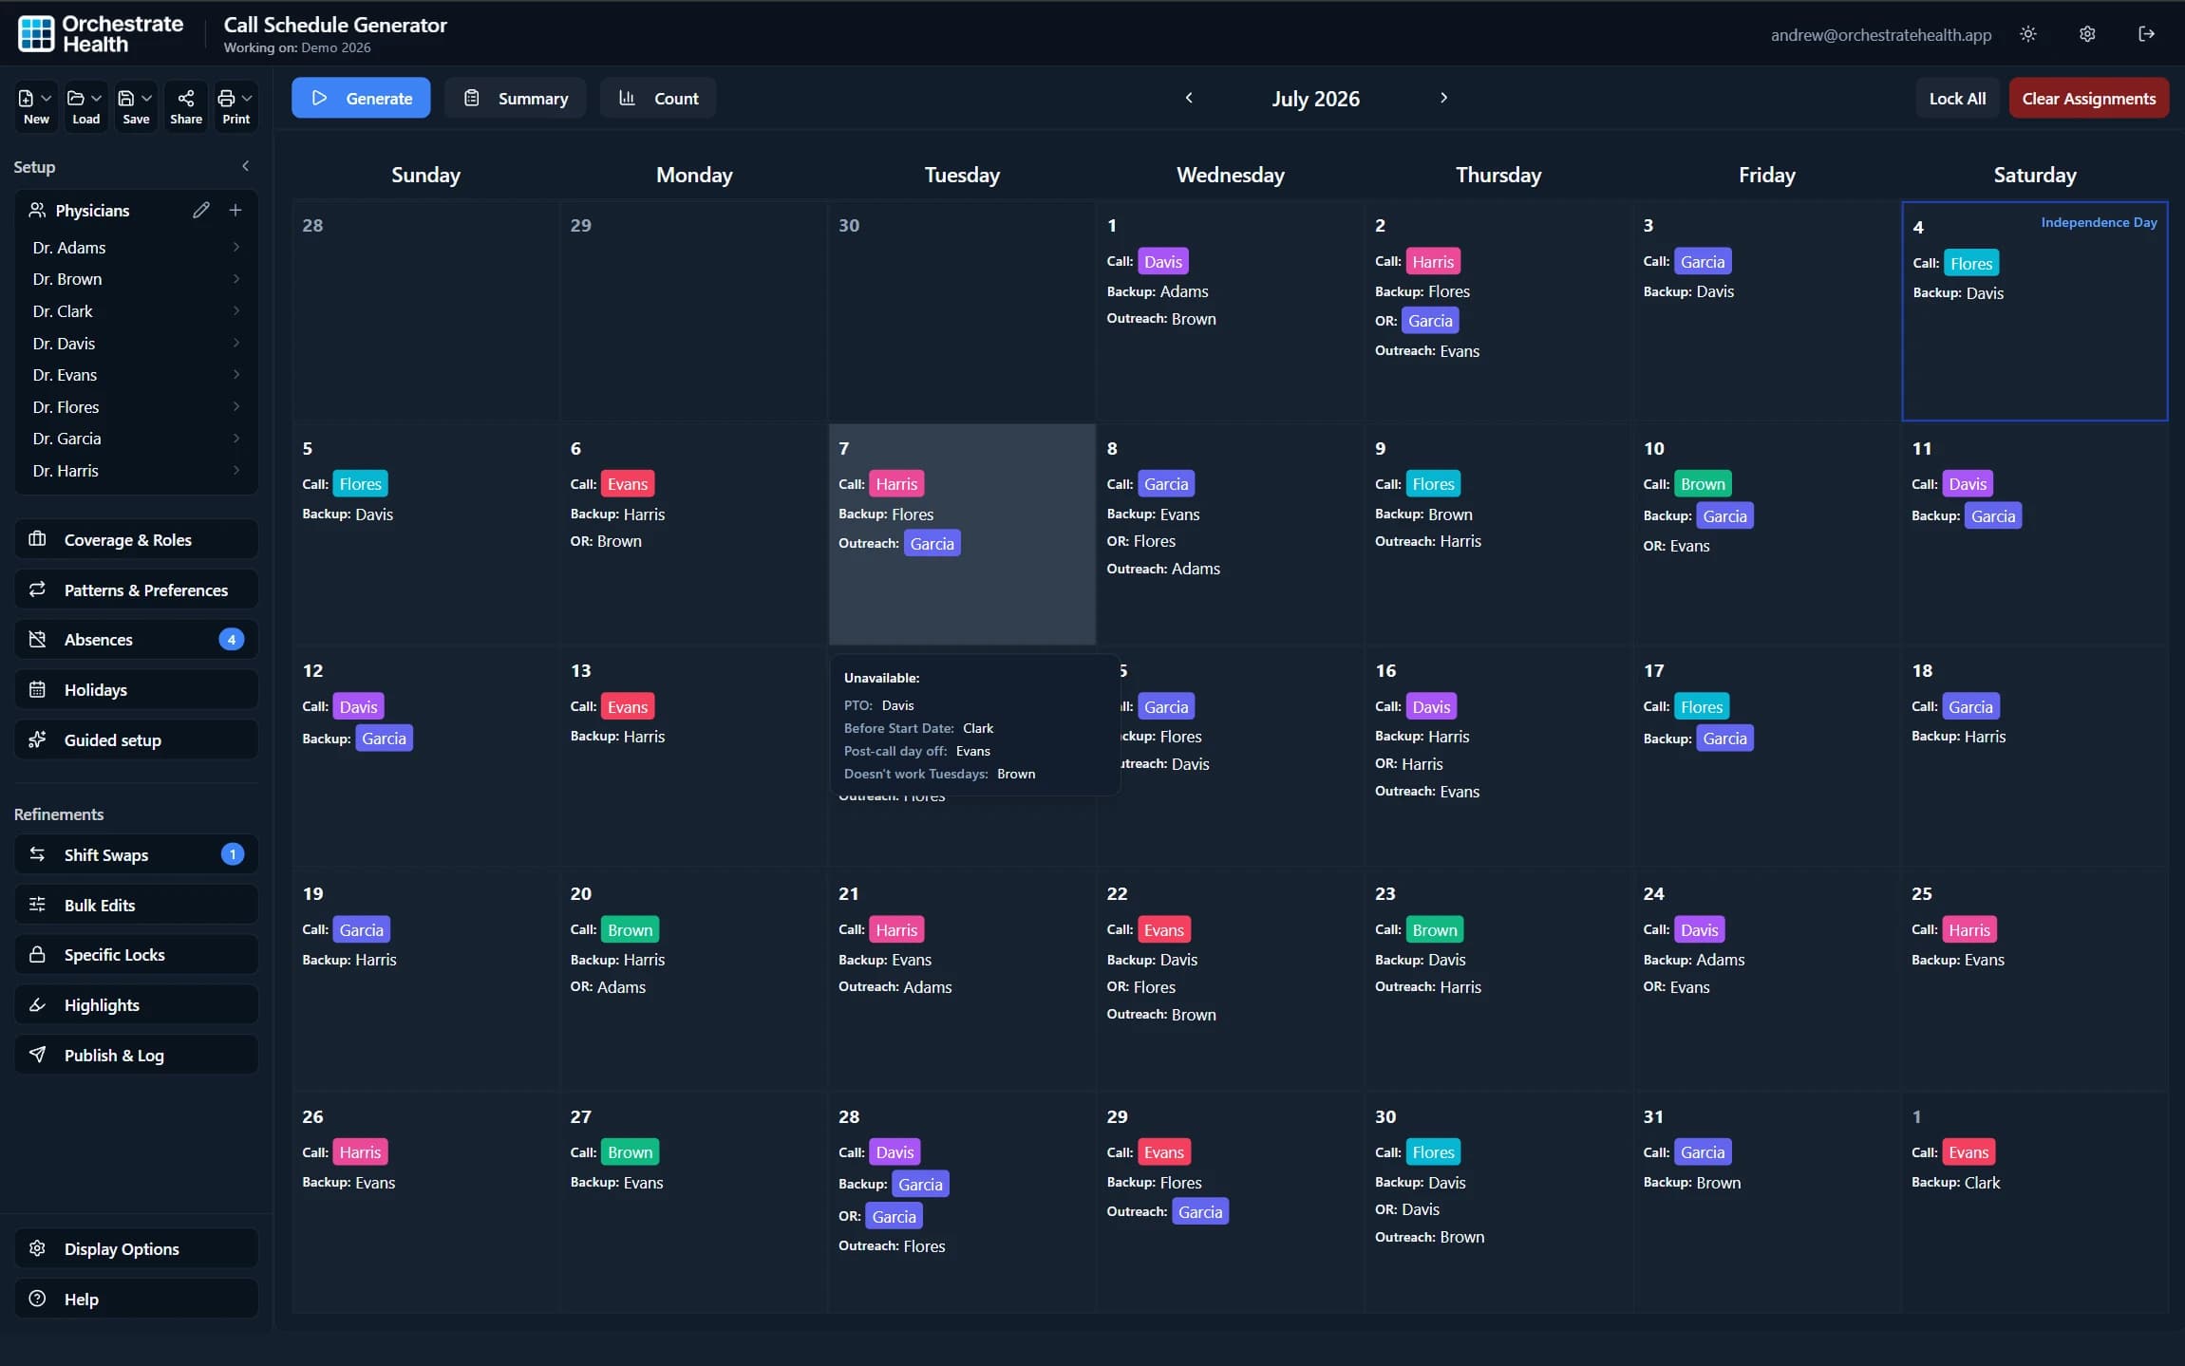Click Garcia outreach tag on July 7
2185x1366 pixels.
[x=932, y=543]
